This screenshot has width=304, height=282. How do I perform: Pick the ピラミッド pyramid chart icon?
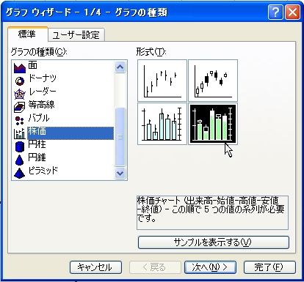tap(20, 173)
